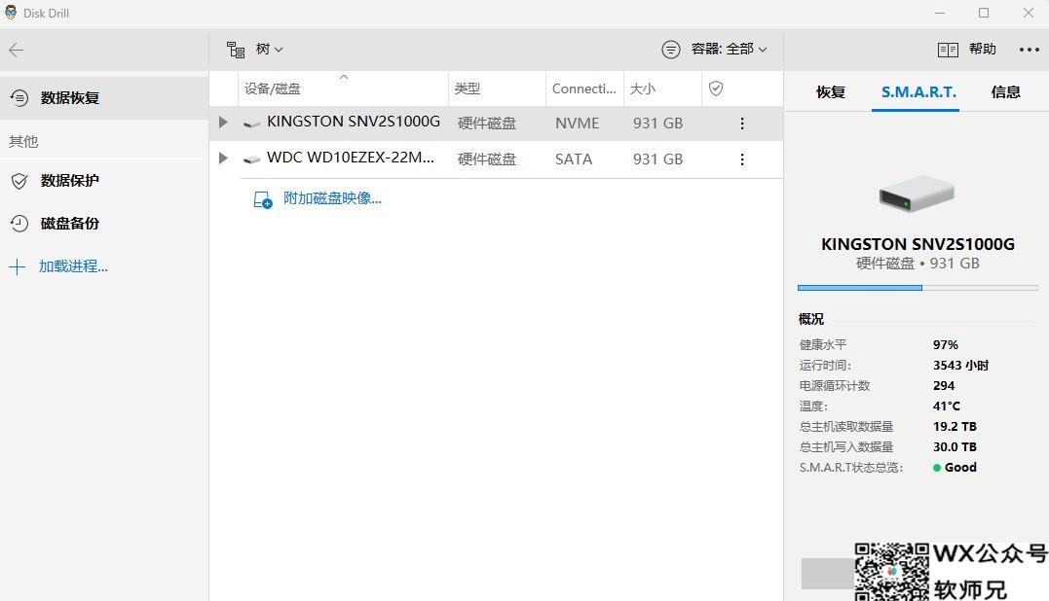Screen dimensions: 1049x601
Task: Open the three-dot more menu in toolbar
Action: [x=1029, y=50]
